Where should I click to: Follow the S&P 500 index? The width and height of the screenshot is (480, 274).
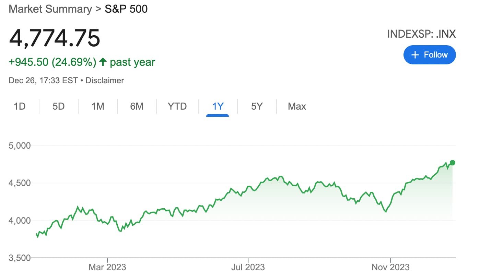tap(430, 55)
